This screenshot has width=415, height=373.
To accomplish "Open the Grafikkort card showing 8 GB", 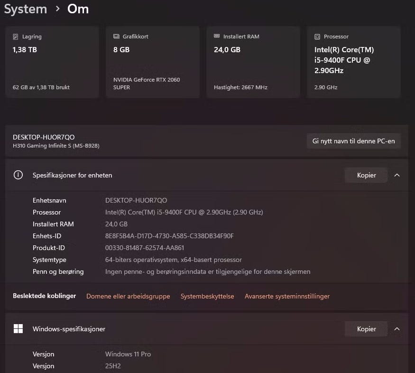I will point(153,62).
